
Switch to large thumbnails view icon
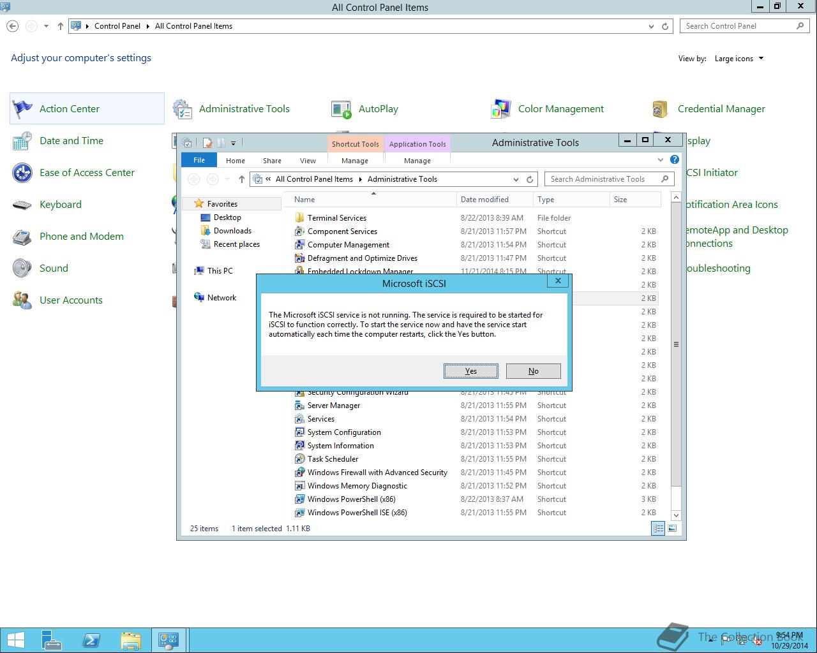coord(672,528)
